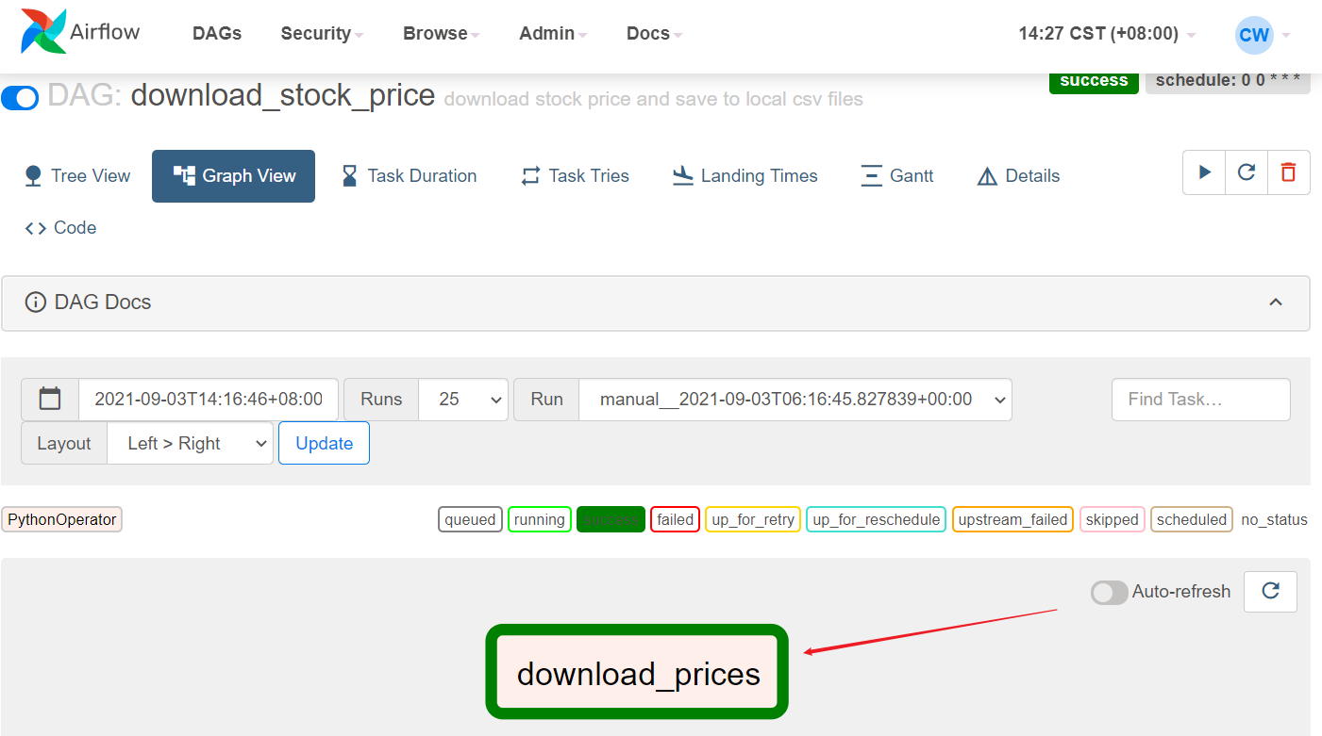View the DAG Code link
The image size is (1322, 736).
pos(61,228)
